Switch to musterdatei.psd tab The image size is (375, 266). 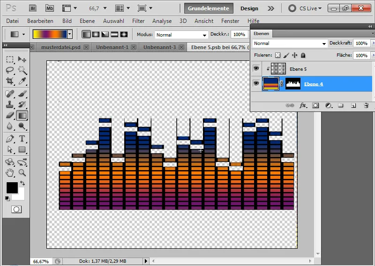click(61, 47)
